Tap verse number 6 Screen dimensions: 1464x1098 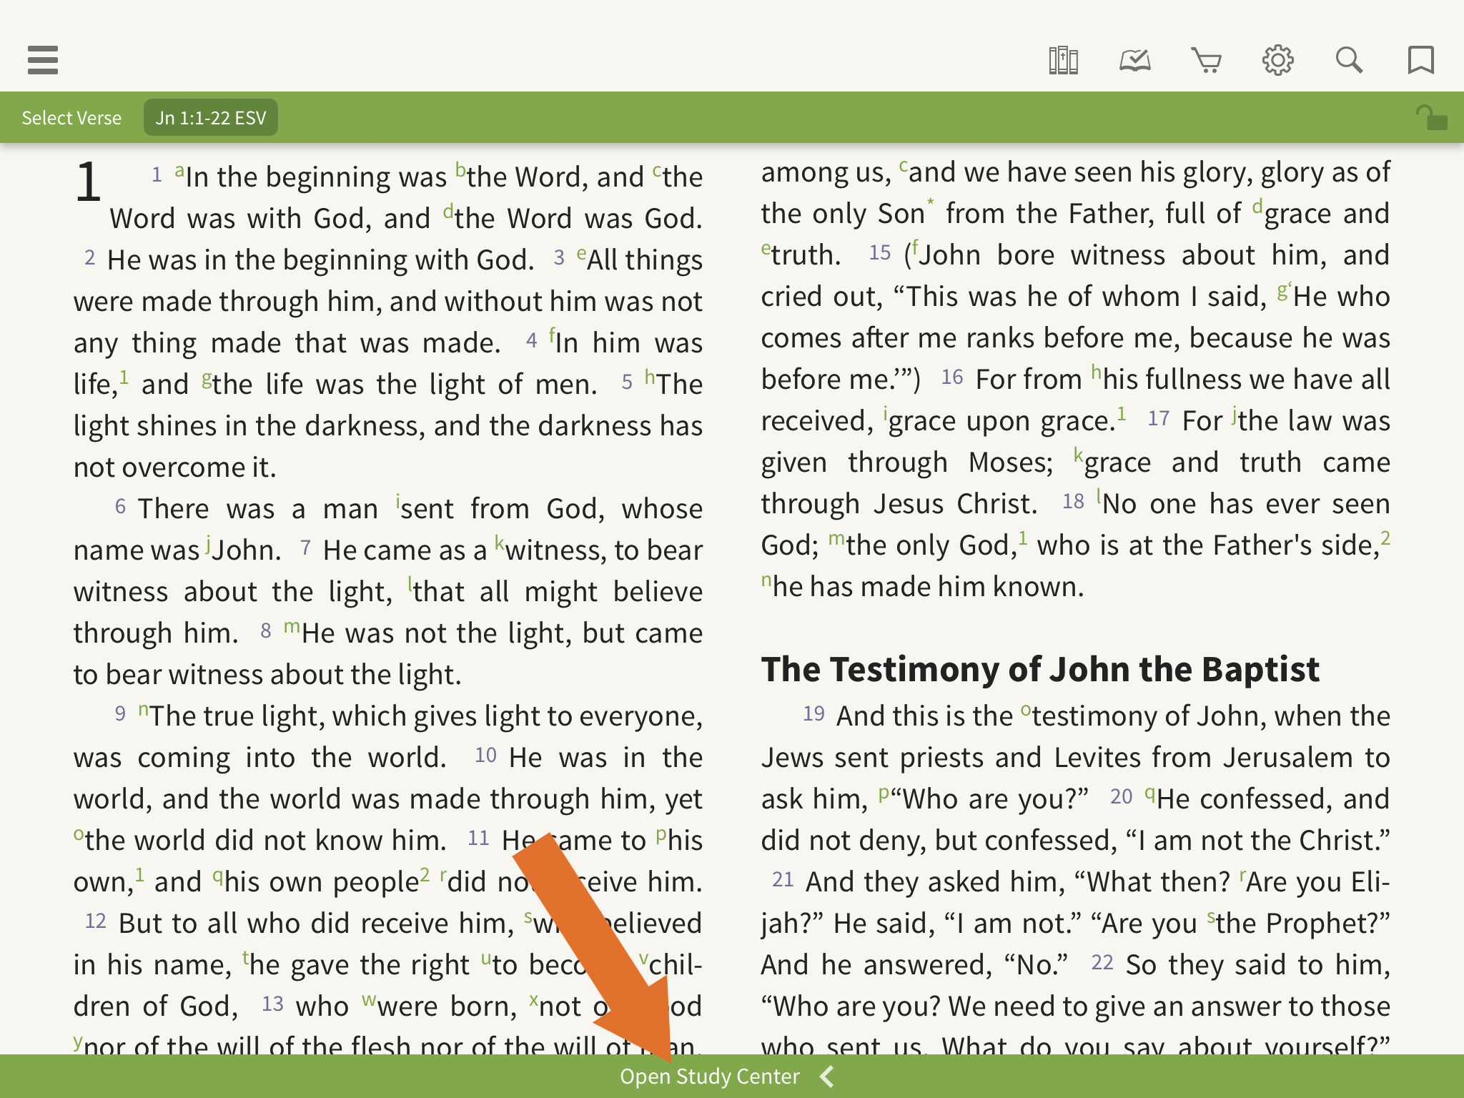point(120,506)
